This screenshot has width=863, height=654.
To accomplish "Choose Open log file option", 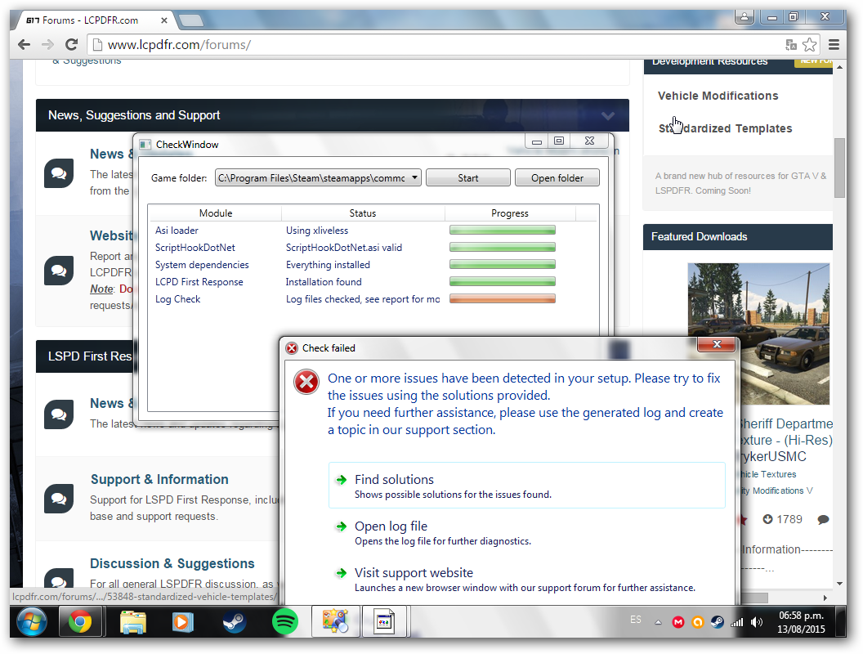I will (527, 532).
